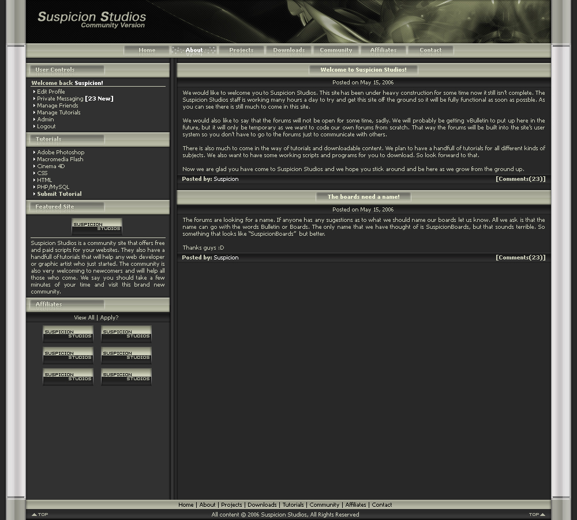Click the TOP arrow at bottom right
Image resolution: width=577 pixels, height=520 pixels.
tap(537, 514)
